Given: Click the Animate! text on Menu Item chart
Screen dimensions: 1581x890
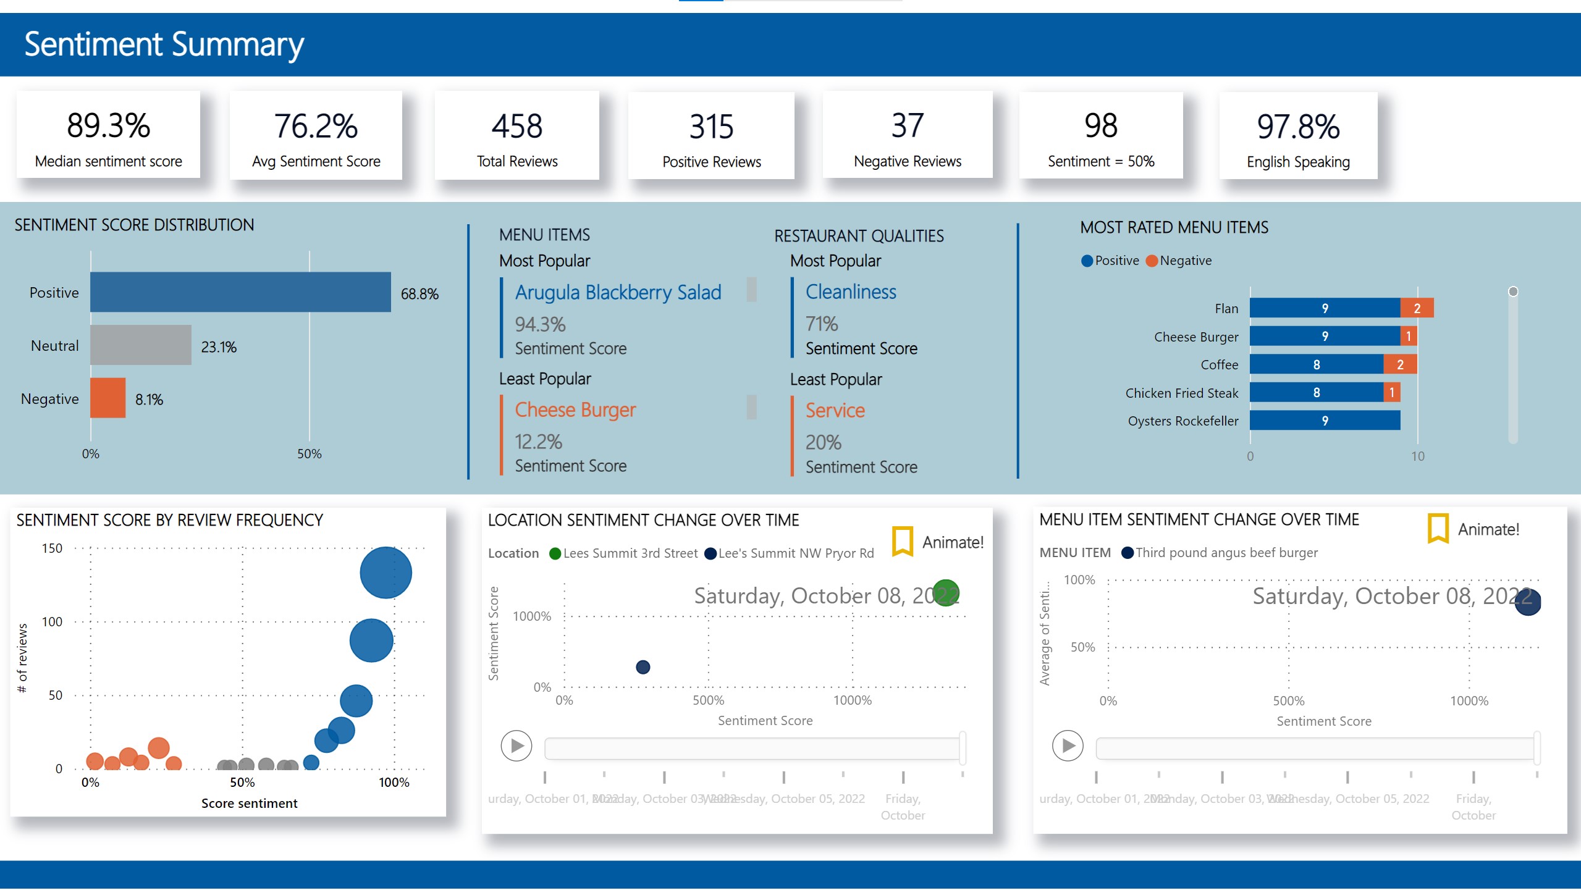Looking at the screenshot, I should 1488,529.
